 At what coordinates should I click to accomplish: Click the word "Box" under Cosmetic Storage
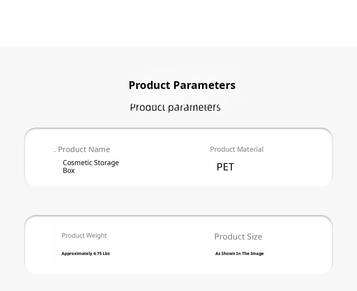coord(69,170)
